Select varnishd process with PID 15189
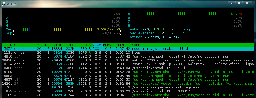Viewport: 256px width, 98px height. pyautogui.click(x=128, y=72)
